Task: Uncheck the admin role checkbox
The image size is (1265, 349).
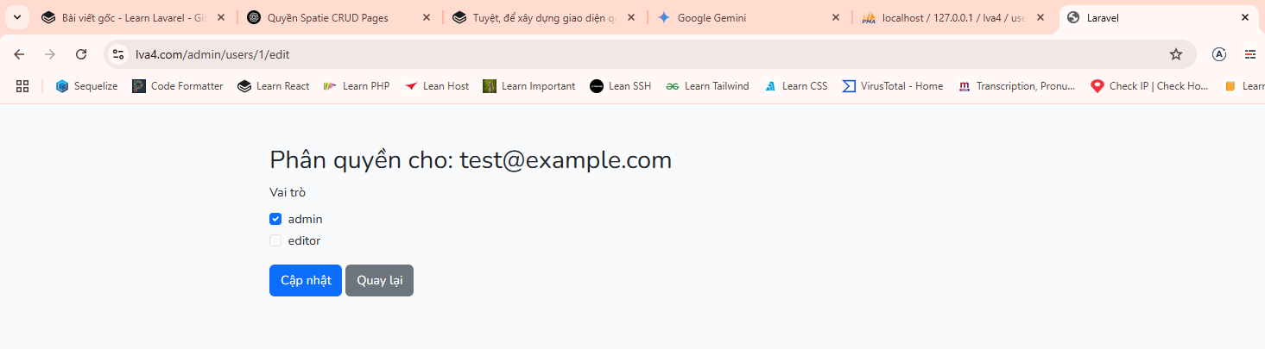Action: click(275, 219)
